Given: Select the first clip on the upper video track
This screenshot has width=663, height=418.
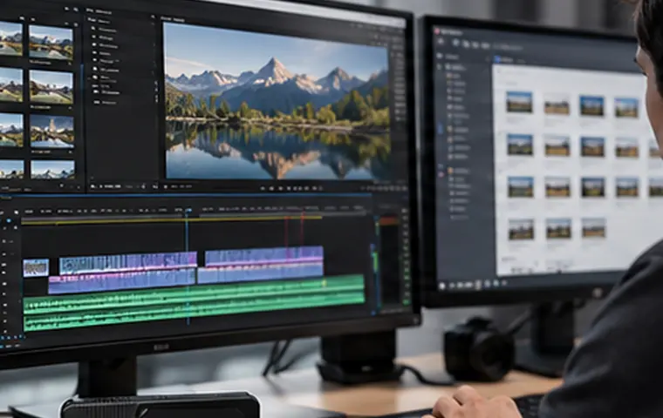Looking at the screenshot, I should pos(128,264).
